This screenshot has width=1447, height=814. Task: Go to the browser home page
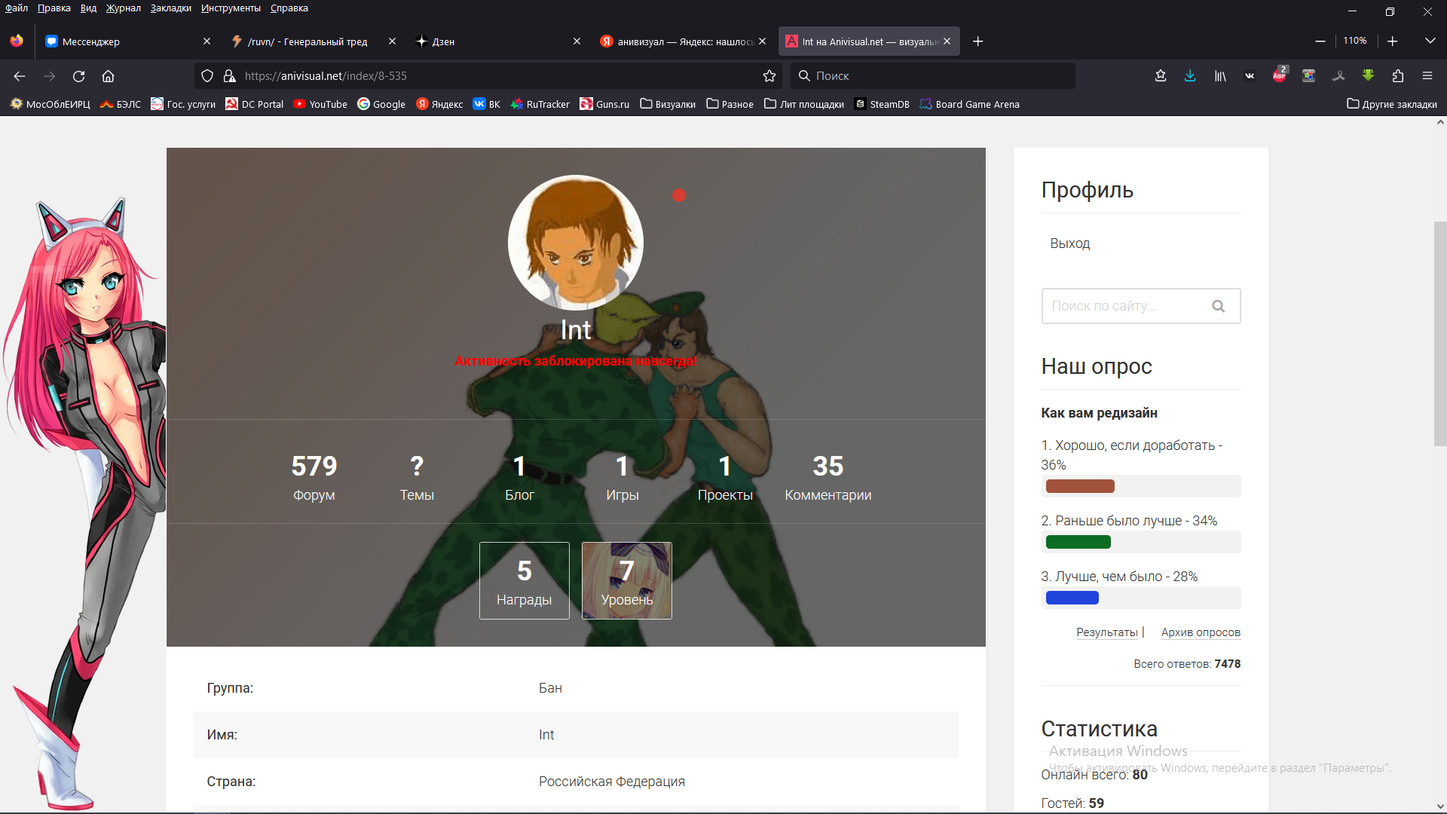108,75
